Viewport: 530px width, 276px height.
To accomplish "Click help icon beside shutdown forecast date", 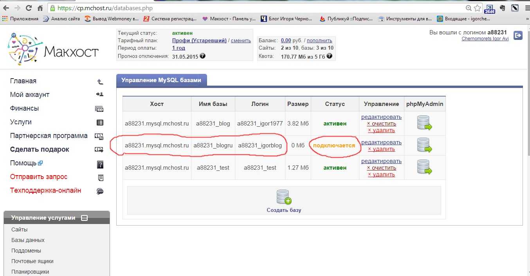I will click(203, 56).
